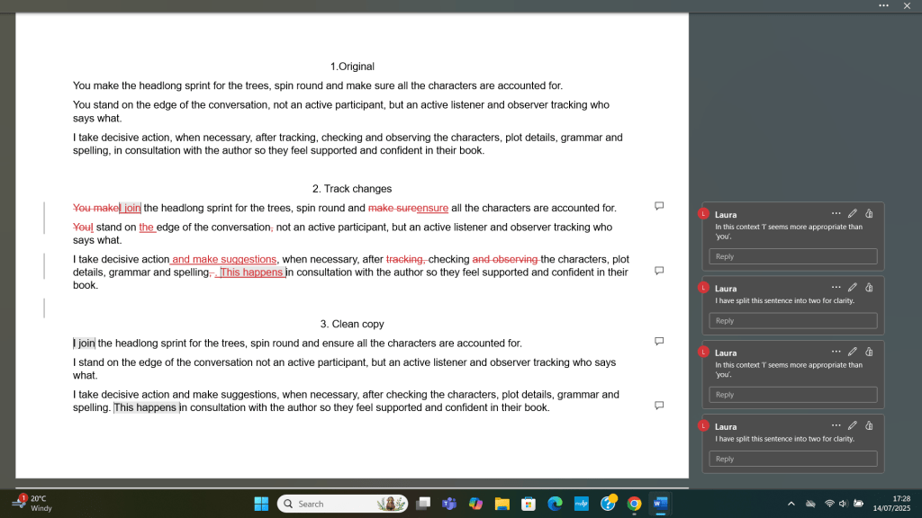
Task: Click pencil edit icon on bottom comment
Action: click(x=853, y=425)
